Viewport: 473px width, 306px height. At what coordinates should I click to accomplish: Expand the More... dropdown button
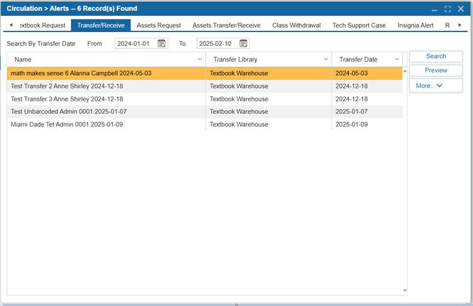pyautogui.click(x=436, y=86)
